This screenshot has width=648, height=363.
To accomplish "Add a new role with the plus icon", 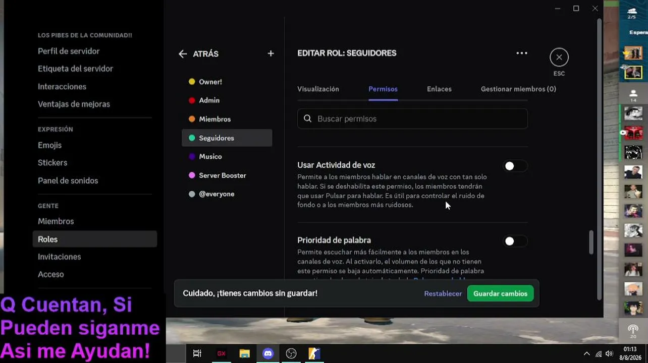I will [x=271, y=53].
